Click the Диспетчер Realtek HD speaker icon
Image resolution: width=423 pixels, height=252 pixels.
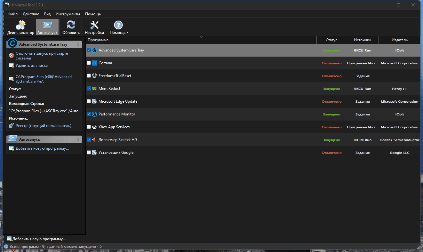[94, 140]
